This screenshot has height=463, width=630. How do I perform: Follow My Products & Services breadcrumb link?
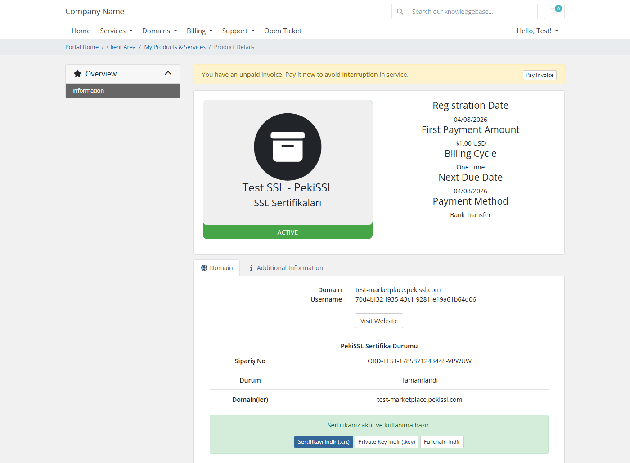point(175,47)
